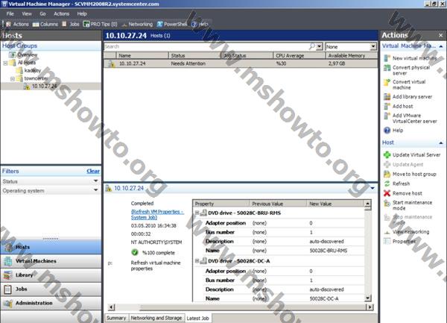Image resolution: width=447 pixels, height=323 pixels.
Task: Open the View menu
Action: (27, 13)
